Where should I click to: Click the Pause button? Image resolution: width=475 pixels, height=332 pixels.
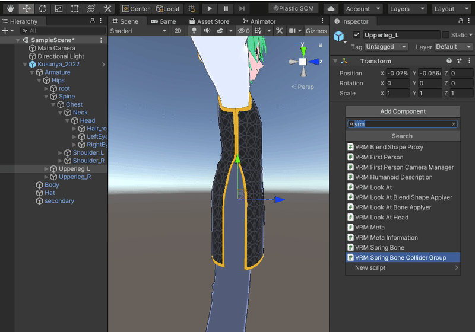[x=226, y=9]
